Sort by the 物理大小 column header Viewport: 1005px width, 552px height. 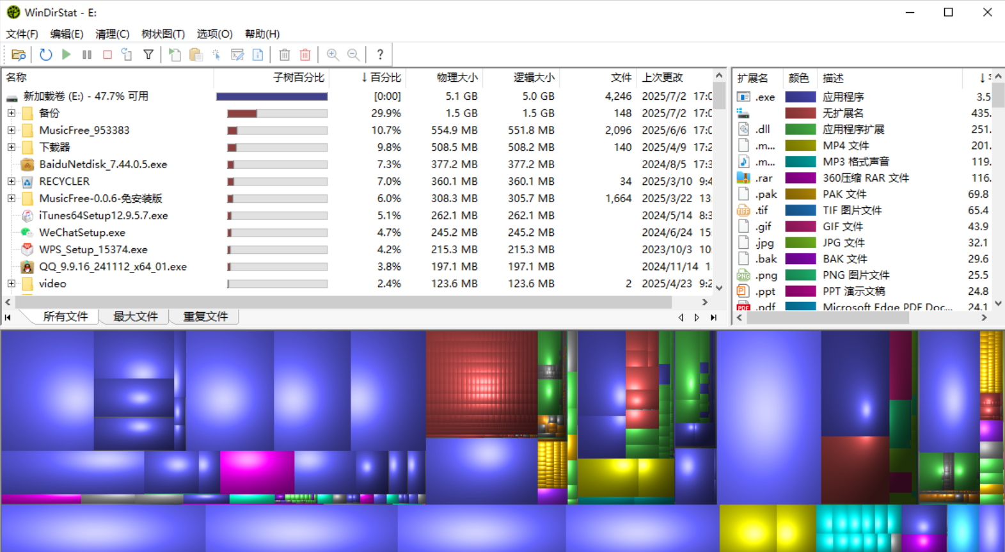456,77
